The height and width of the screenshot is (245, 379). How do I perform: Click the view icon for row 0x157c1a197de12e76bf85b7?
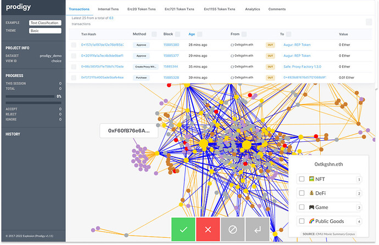pyautogui.click(x=74, y=45)
